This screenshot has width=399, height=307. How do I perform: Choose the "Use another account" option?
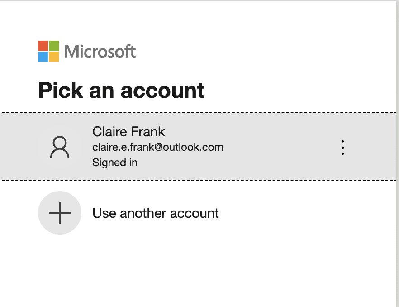click(x=155, y=213)
